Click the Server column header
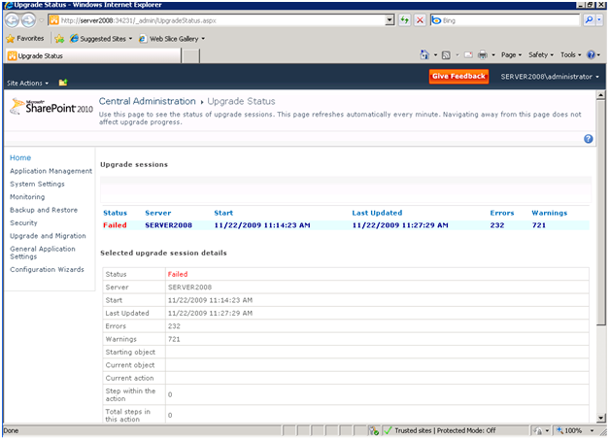This screenshot has width=610, height=440. [158, 213]
